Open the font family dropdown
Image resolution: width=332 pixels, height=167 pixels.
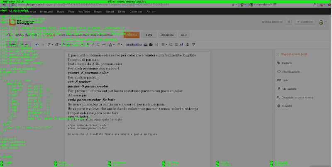[49, 44]
